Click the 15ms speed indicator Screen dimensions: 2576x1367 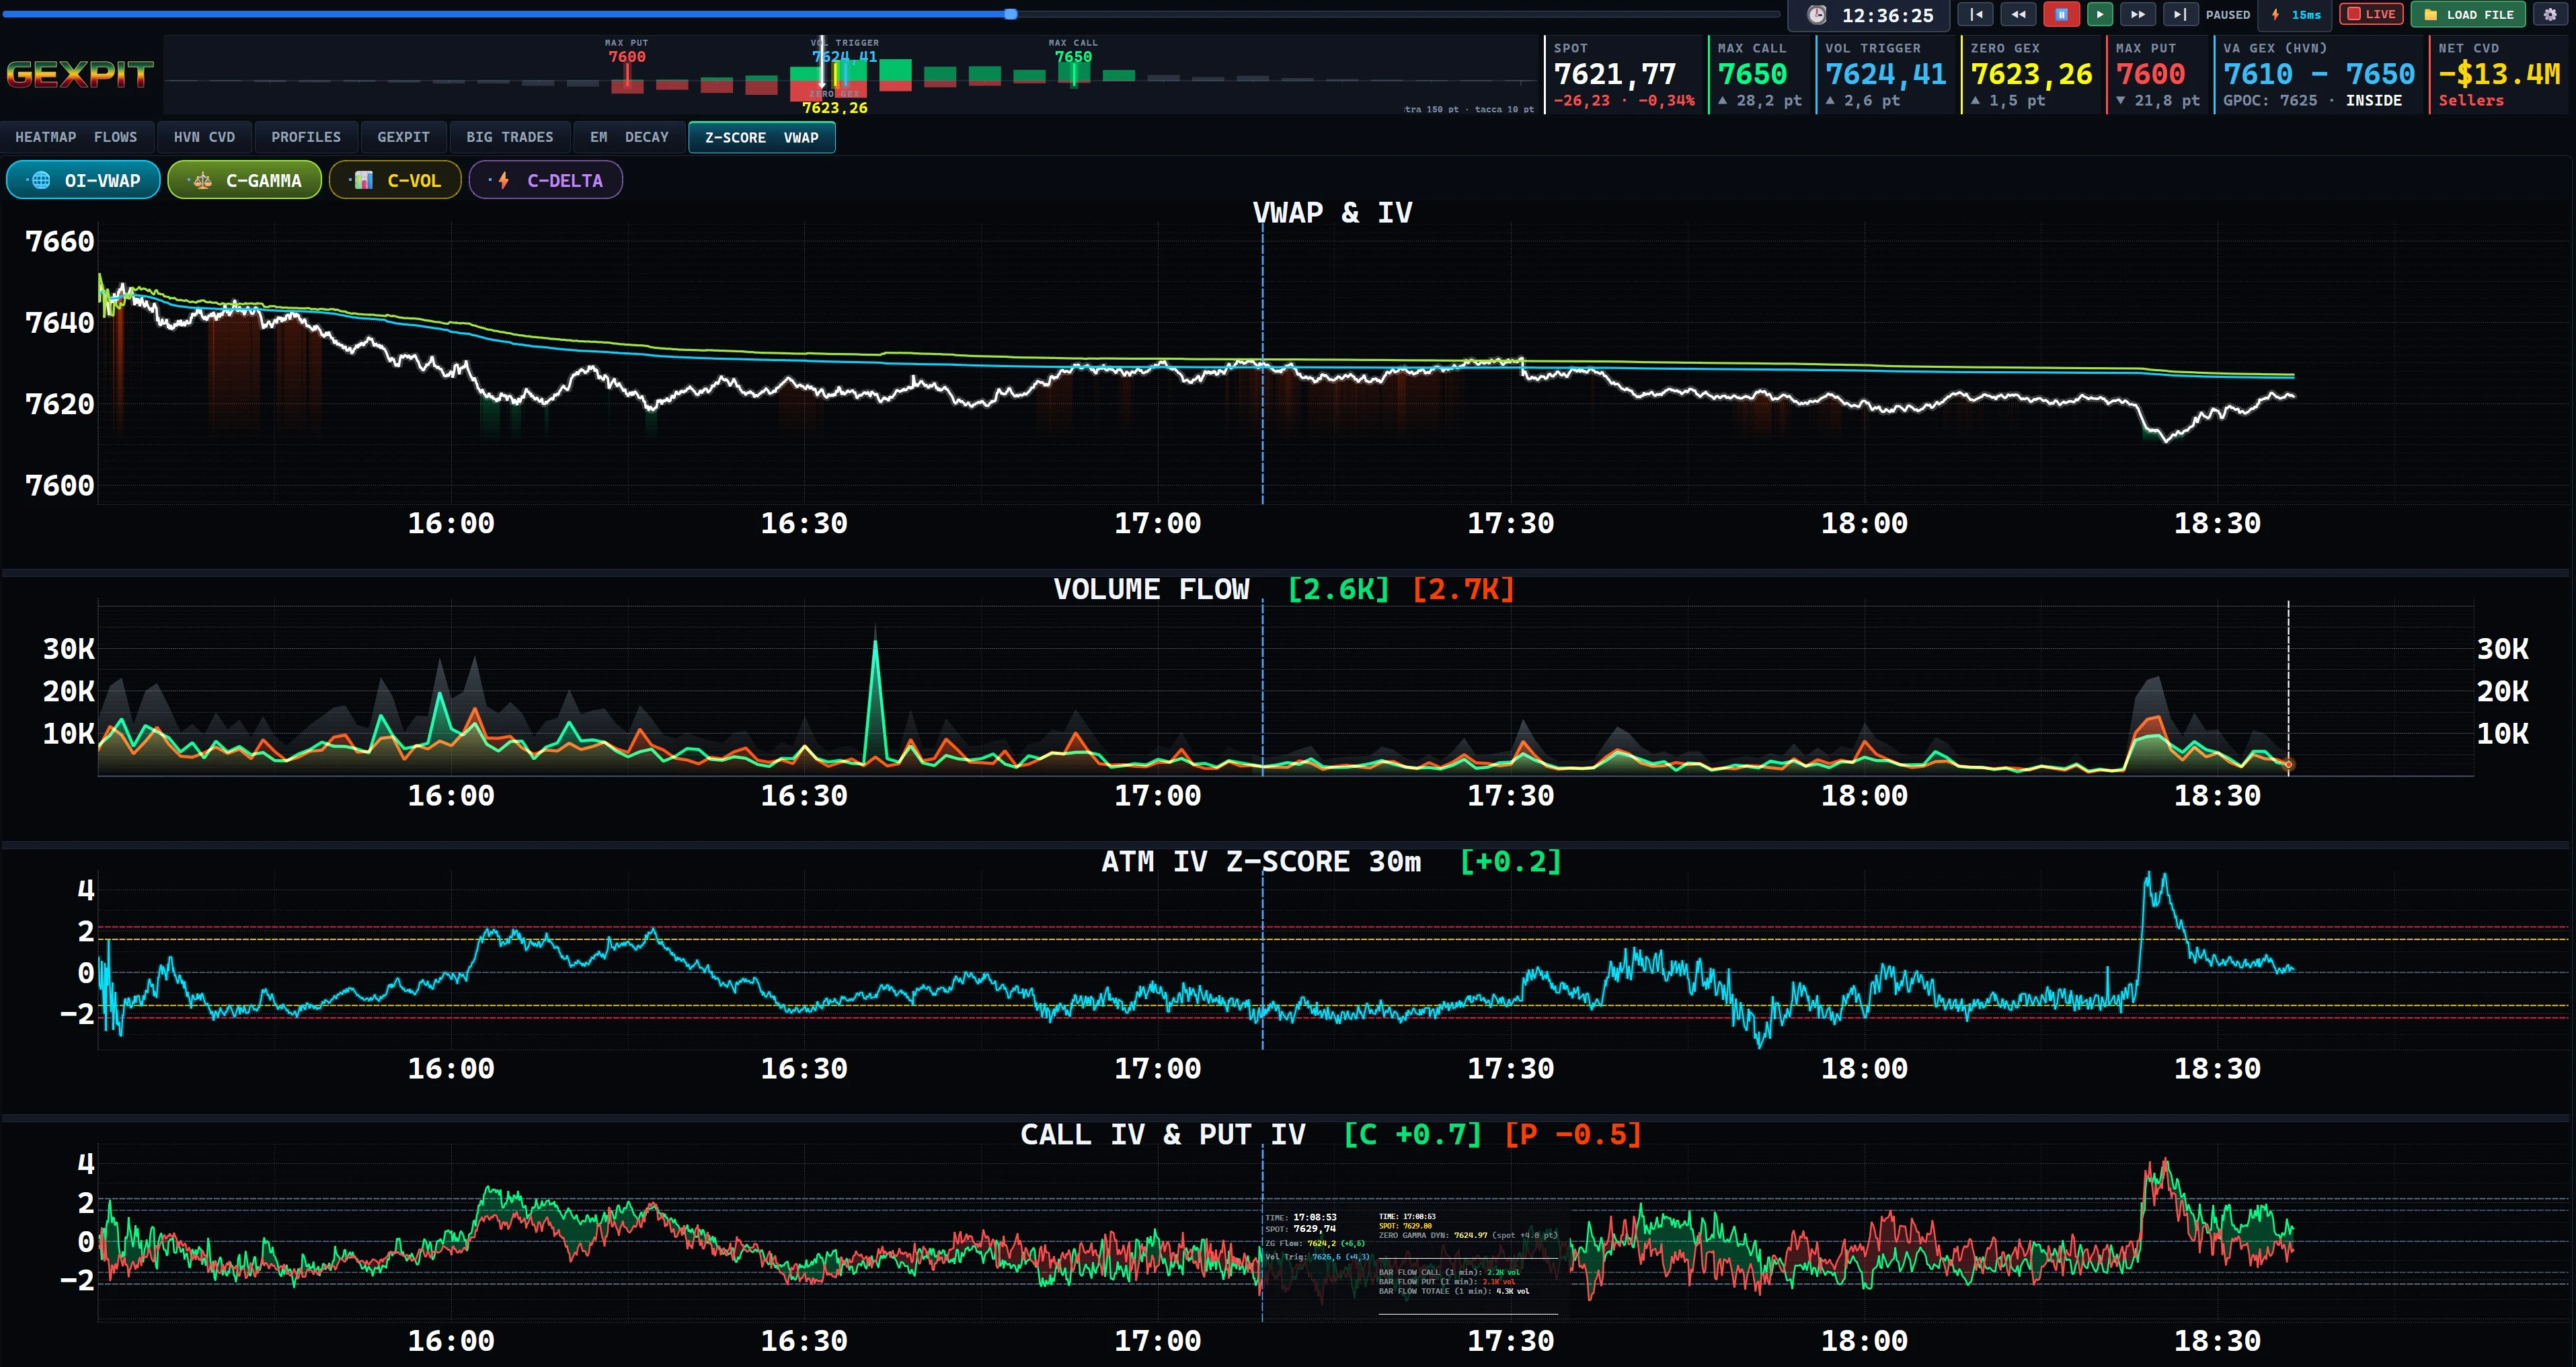click(x=2295, y=15)
